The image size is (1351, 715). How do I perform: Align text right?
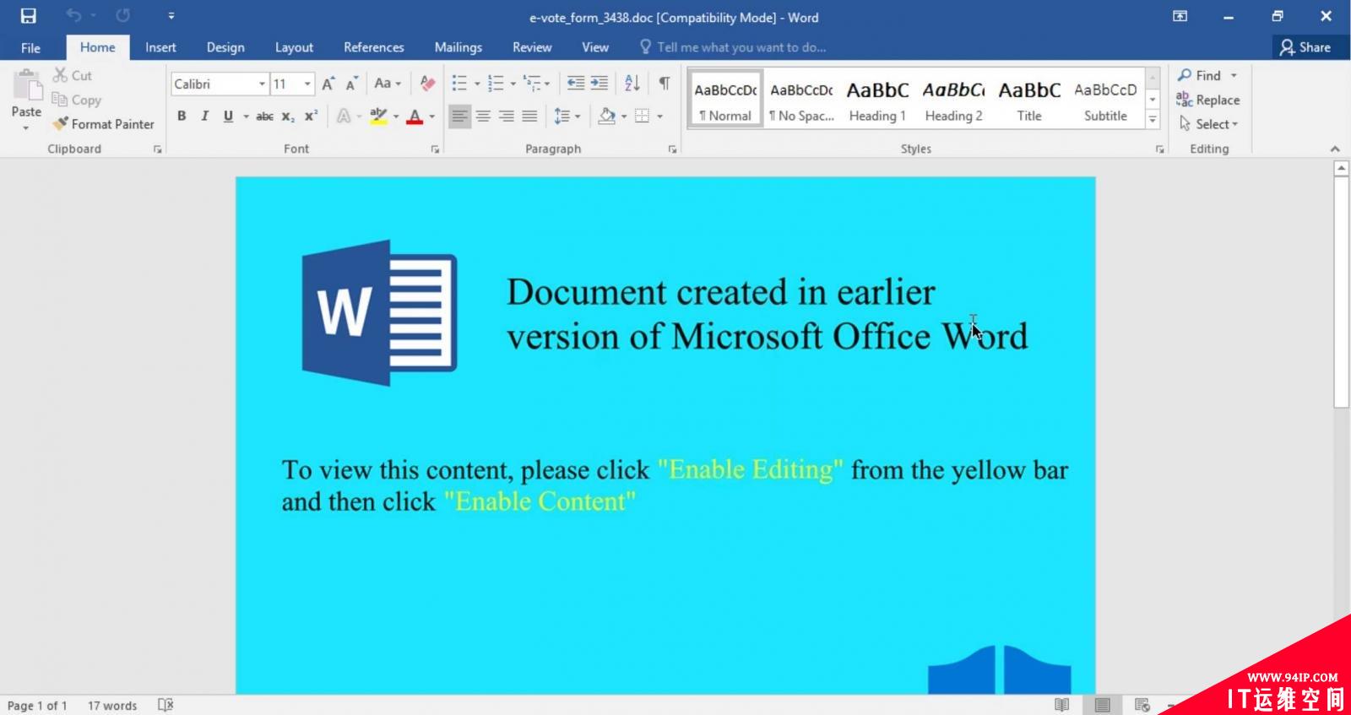pos(506,116)
